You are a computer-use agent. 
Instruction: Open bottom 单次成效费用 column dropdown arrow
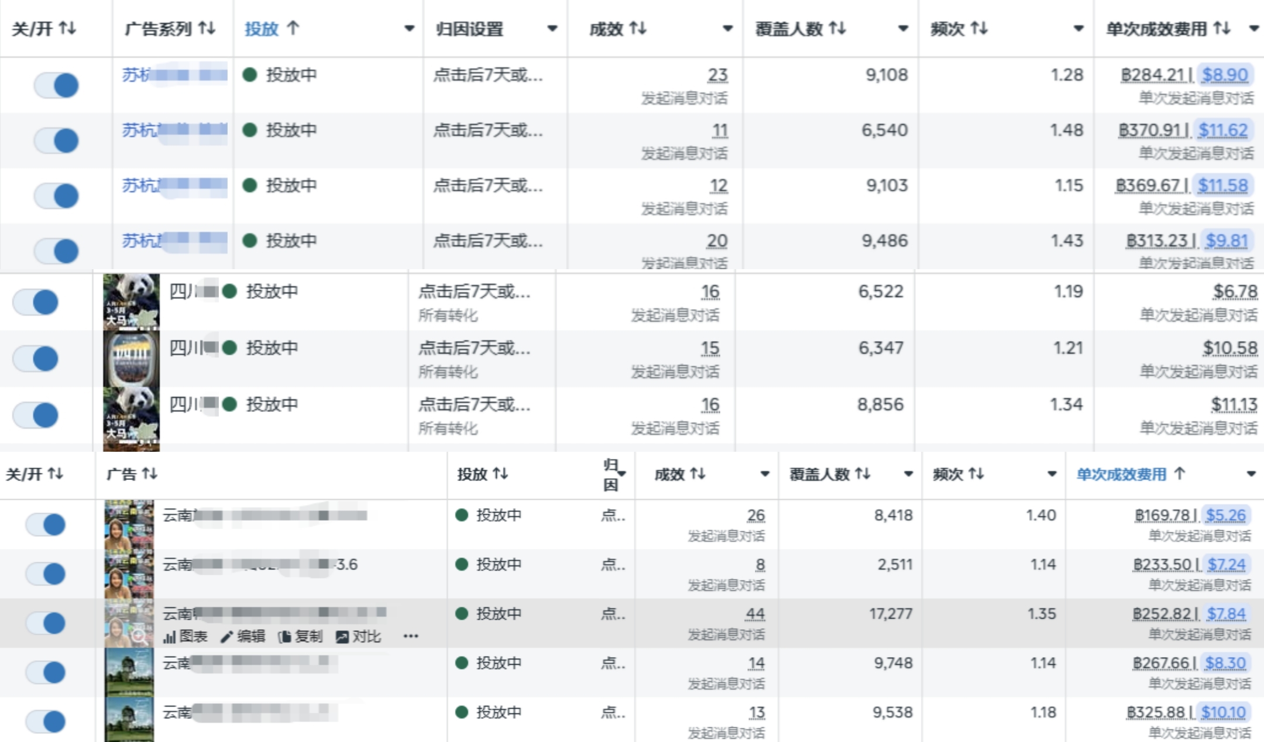click(1251, 474)
